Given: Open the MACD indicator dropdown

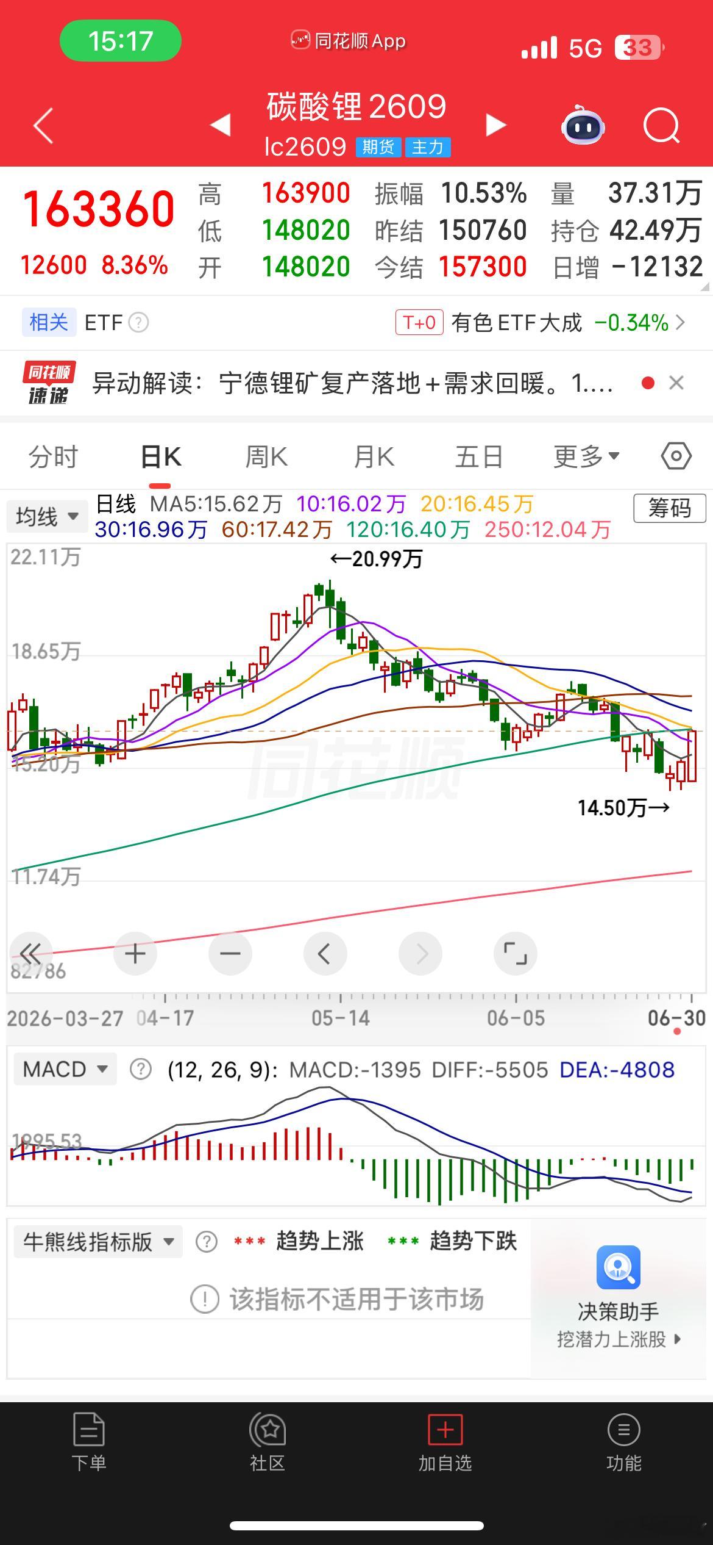Looking at the screenshot, I should tap(65, 1069).
